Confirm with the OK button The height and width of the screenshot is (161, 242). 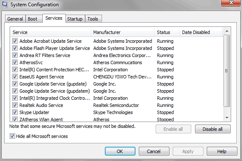coord(120,151)
